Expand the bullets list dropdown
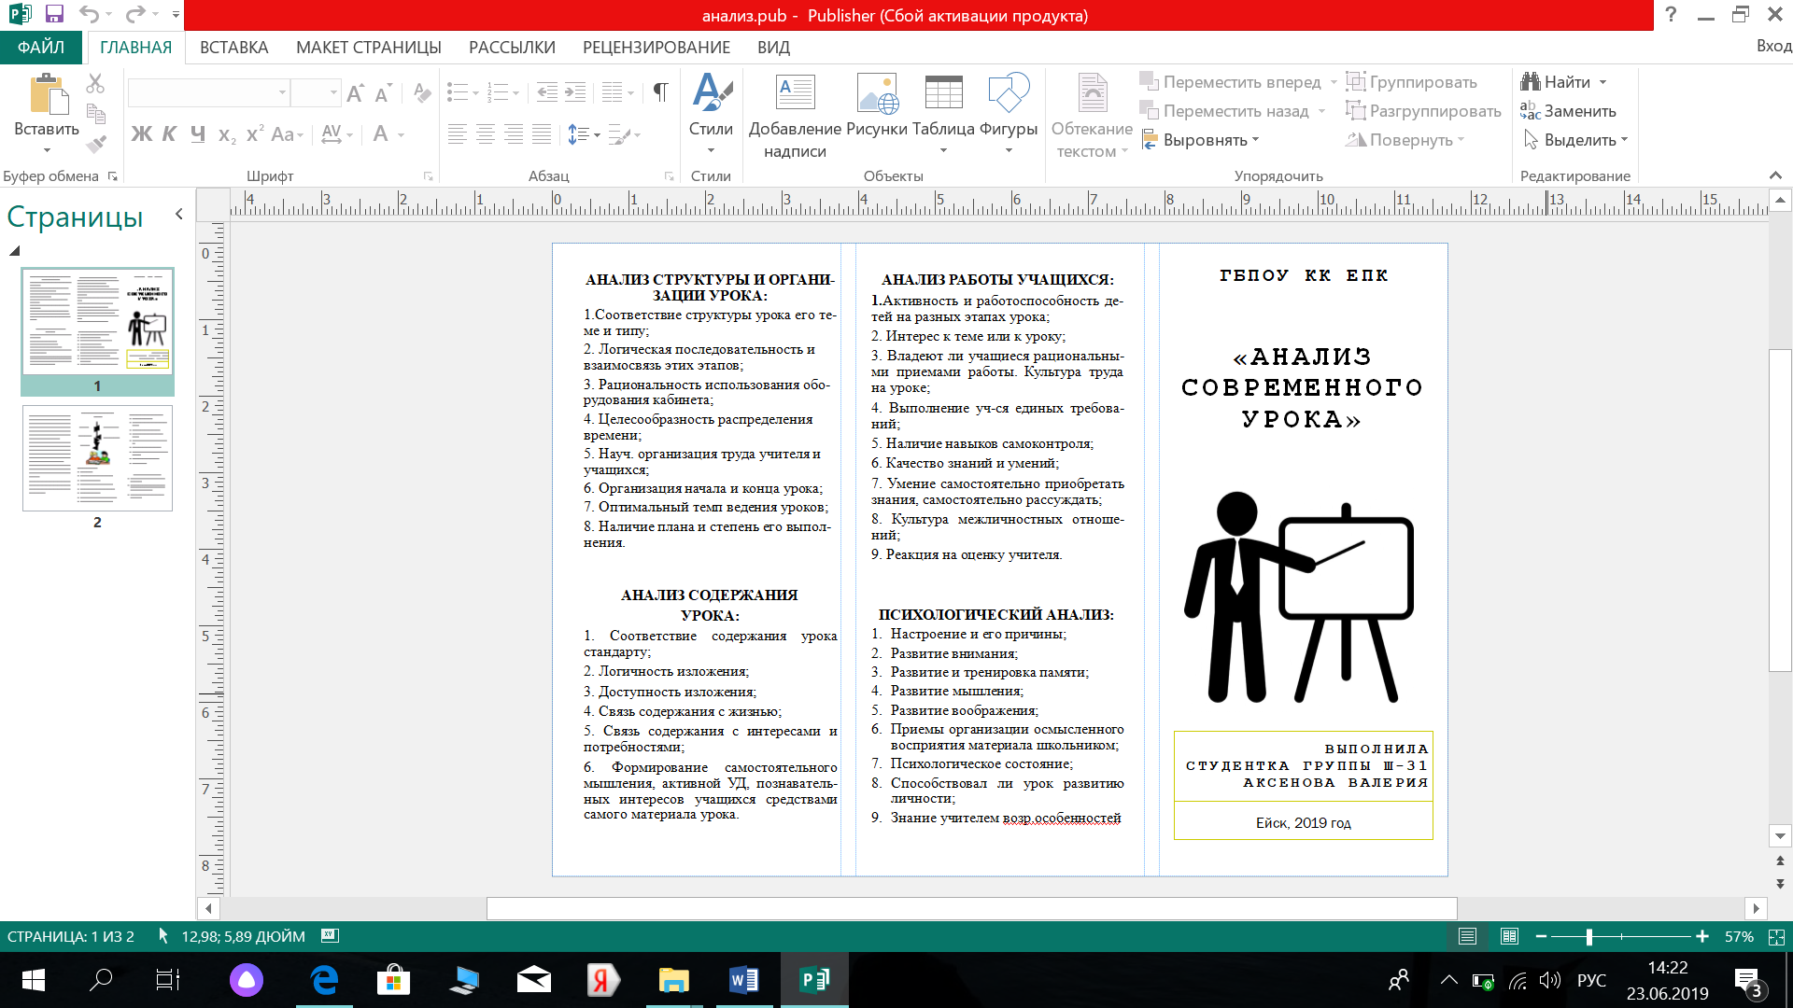This screenshot has height=1008, width=1793. (475, 92)
